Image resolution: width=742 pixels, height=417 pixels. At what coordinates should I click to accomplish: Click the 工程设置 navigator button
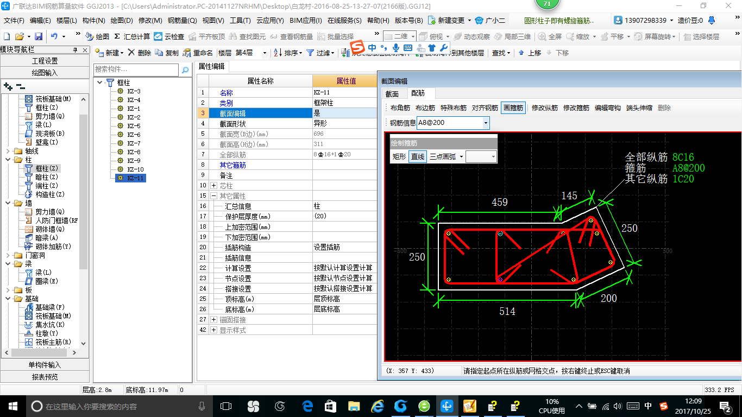pyautogui.click(x=45, y=61)
